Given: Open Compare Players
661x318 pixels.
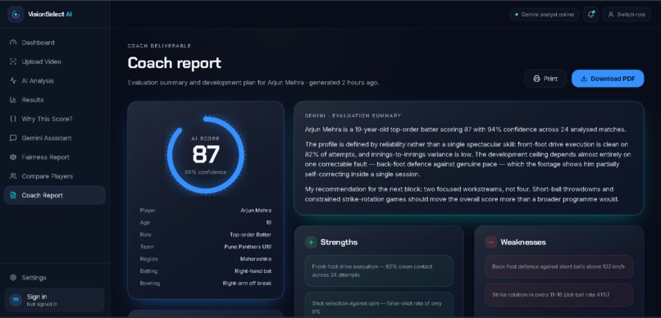Looking at the screenshot, I should (x=54, y=176).
